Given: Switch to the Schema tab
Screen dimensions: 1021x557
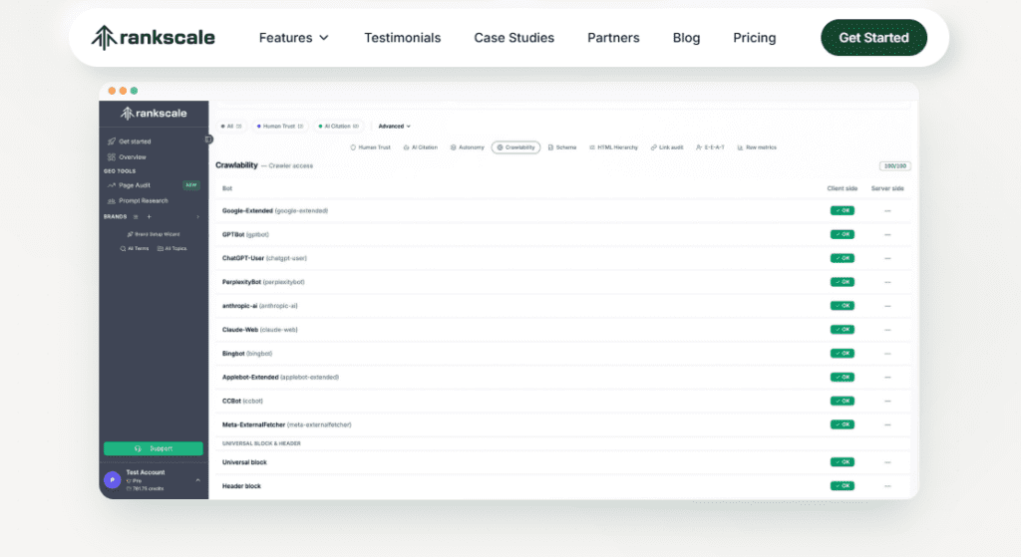Looking at the screenshot, I should pos(562,147).
